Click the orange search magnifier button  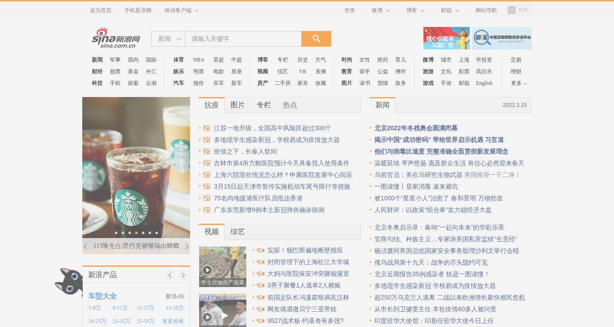coord(316,39)
